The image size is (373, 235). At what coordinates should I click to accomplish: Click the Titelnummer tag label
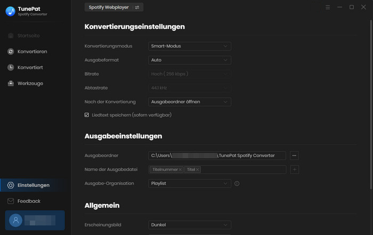click(165, 169)
